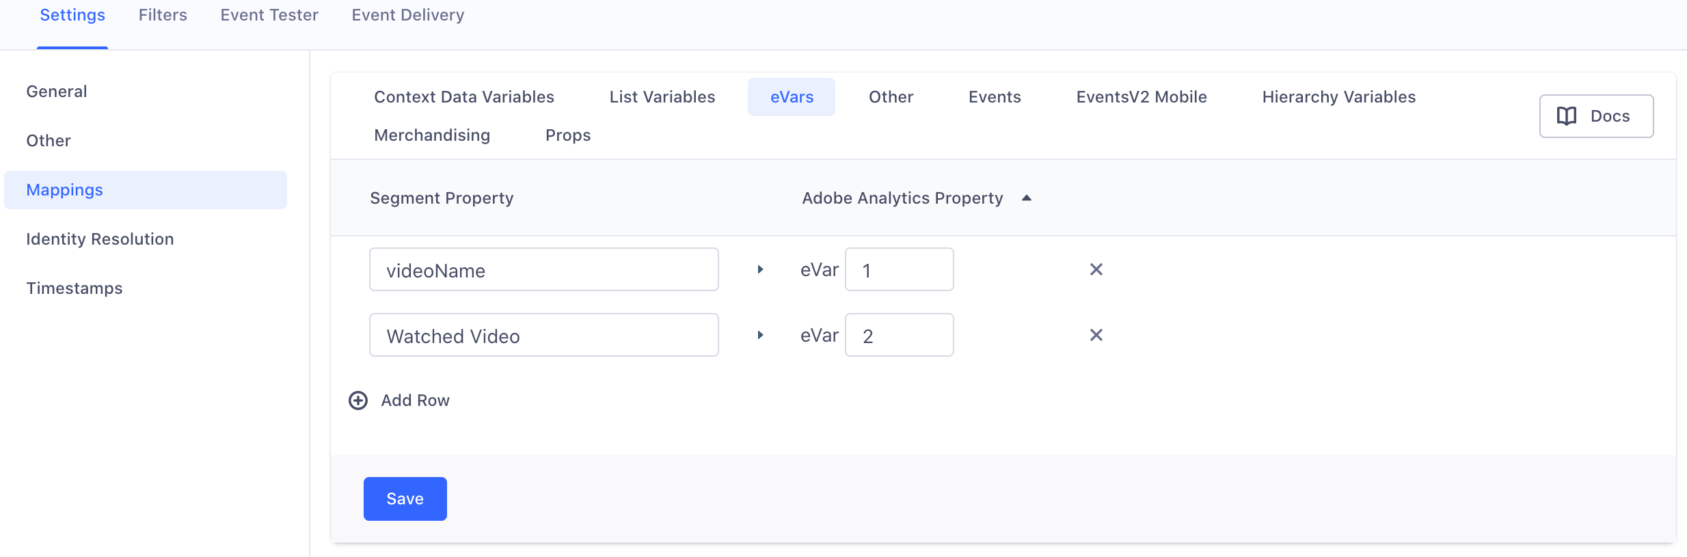
Task: Go to the Event Delivery tab
Action: point(408,15)
